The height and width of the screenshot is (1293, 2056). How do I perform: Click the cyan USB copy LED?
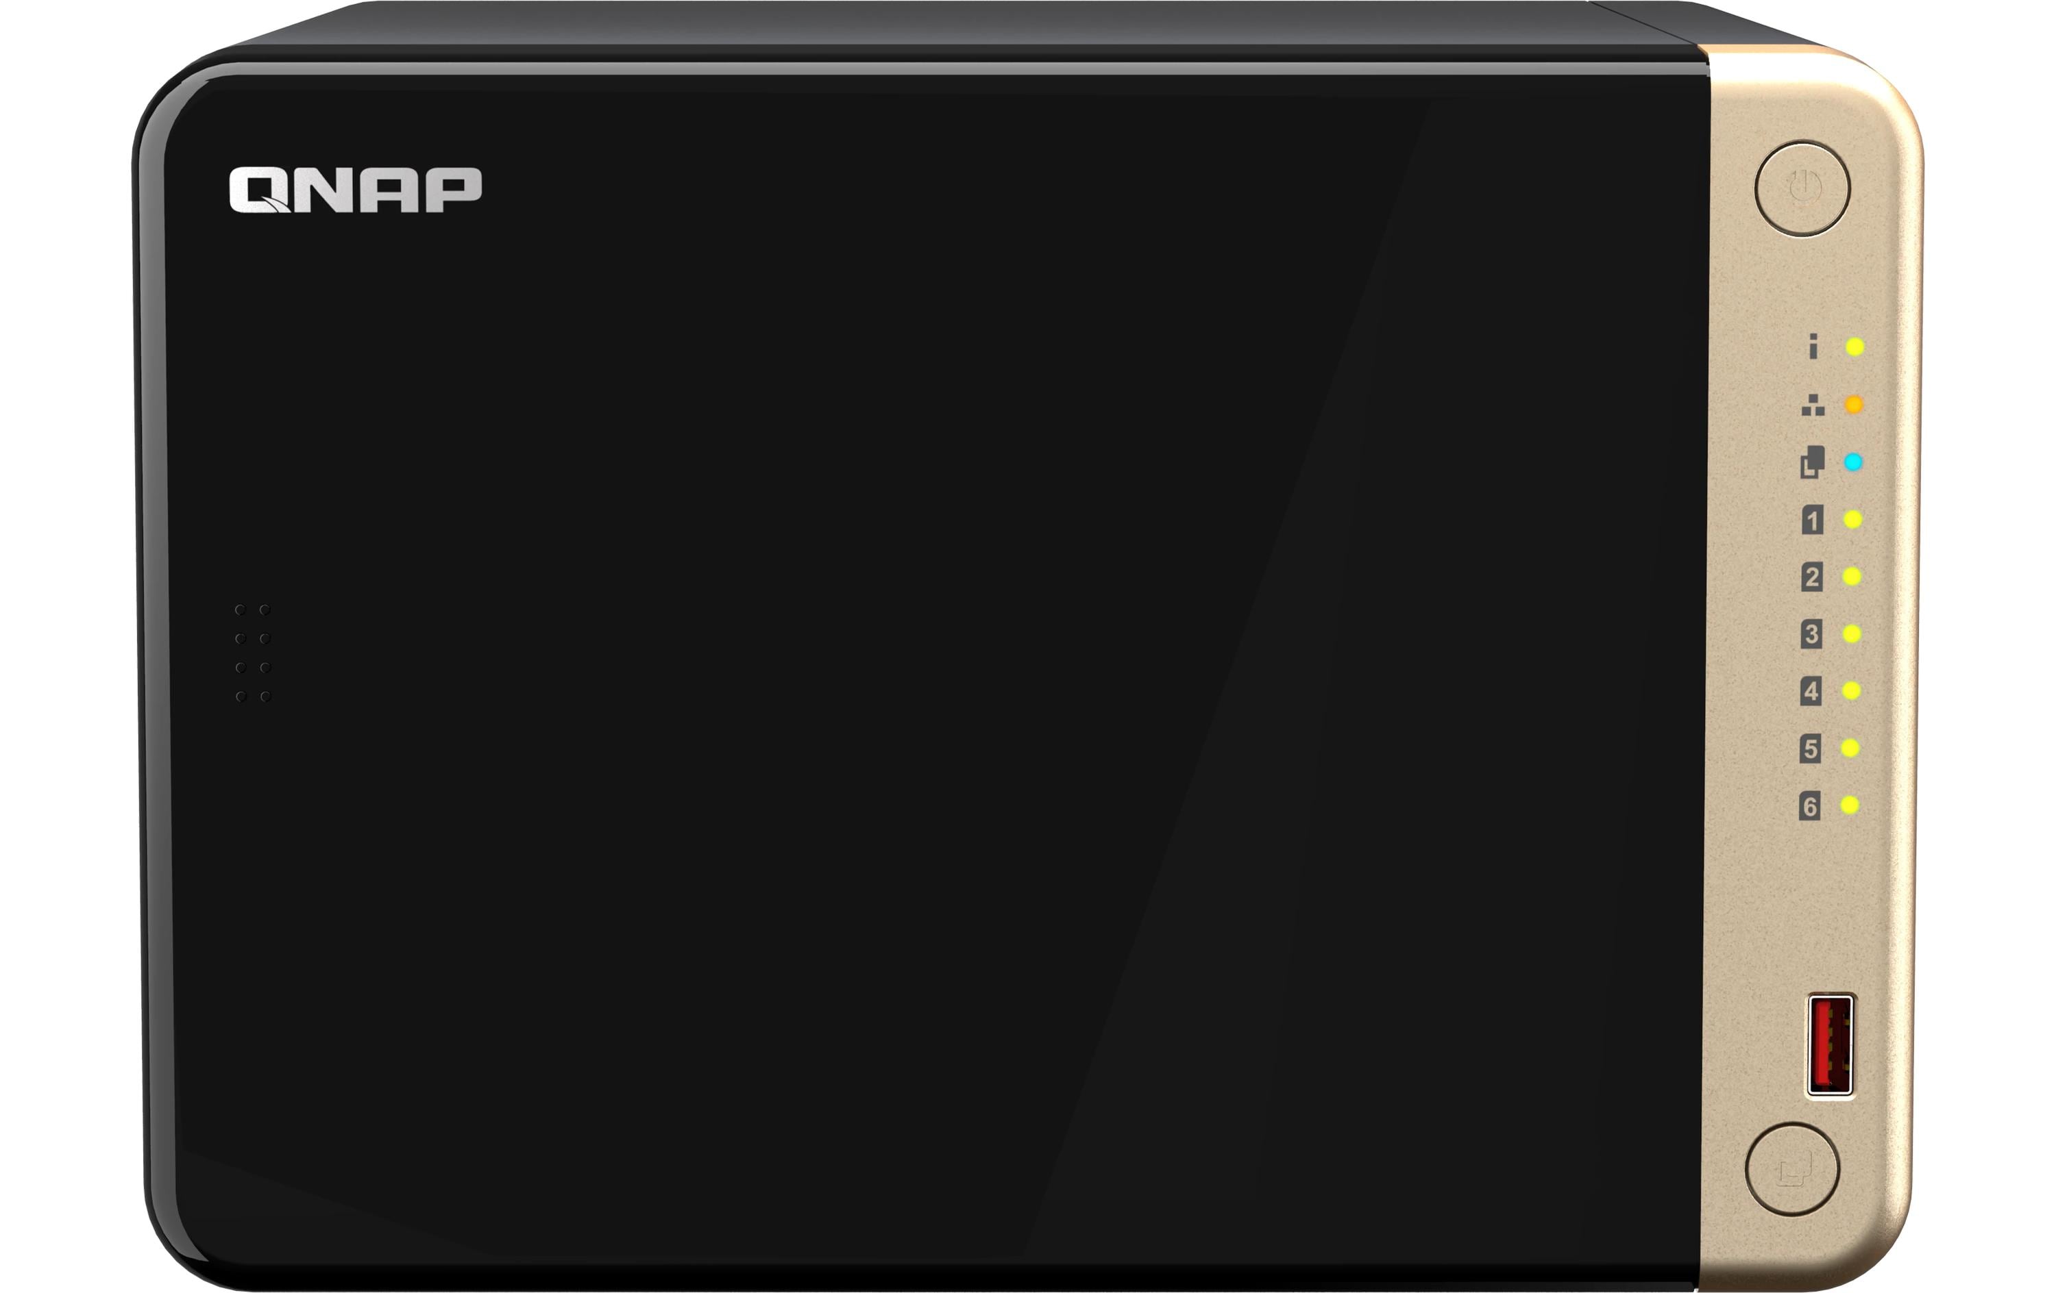(1852, 462)
